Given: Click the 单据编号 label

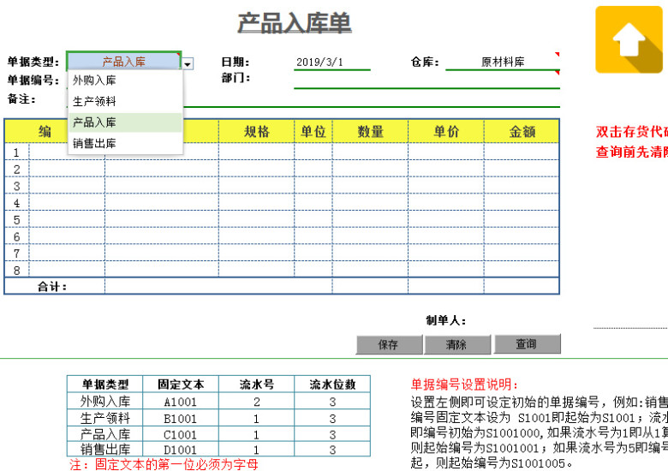Looking at the screenshot, I should [x=33, y=80].
